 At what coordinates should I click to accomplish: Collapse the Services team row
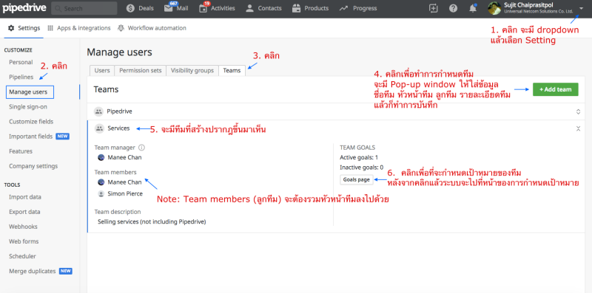(x=578, y=128)
